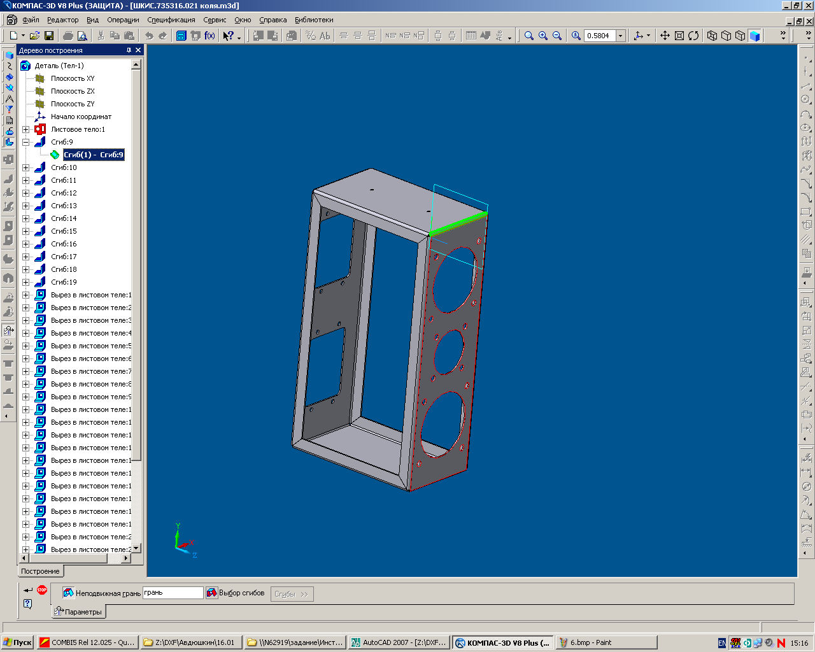Open the variables f(x) tool
The height and width of the screenshot is (652, 815).
click(x=209, y=36)
